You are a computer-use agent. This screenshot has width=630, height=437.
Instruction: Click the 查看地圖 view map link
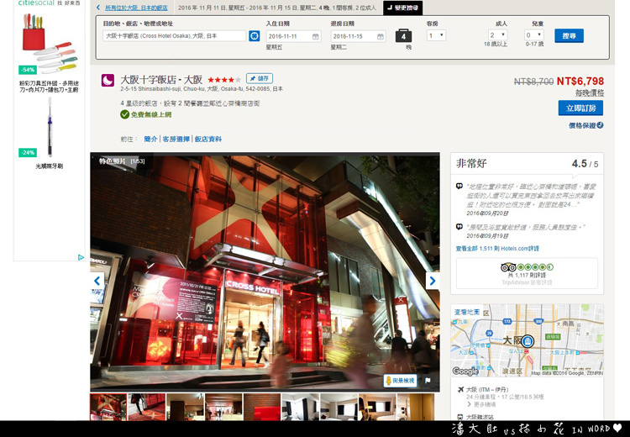[467, 312]
